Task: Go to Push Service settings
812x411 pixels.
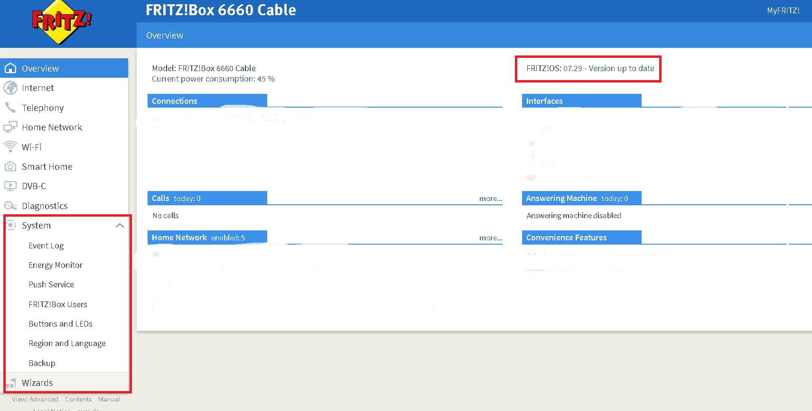Action: click(x=51, y=284)
